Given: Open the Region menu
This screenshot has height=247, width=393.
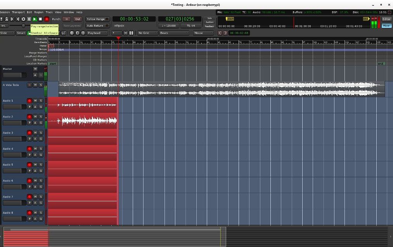Looking at the screenshot, I should point(39,12).
